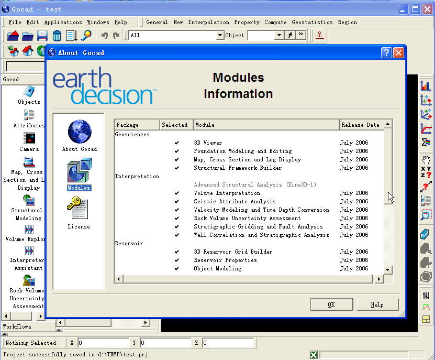Sort by the Package column header
This screenshot has height=360, width=435.
coord(137,125)
